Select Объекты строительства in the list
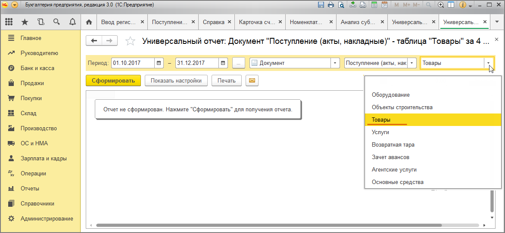The width and height of the screenshot is (505, 233). 433,107
